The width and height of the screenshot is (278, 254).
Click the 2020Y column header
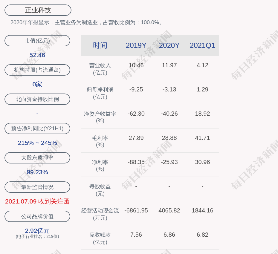pyautogui.click(x=169, y=45)
